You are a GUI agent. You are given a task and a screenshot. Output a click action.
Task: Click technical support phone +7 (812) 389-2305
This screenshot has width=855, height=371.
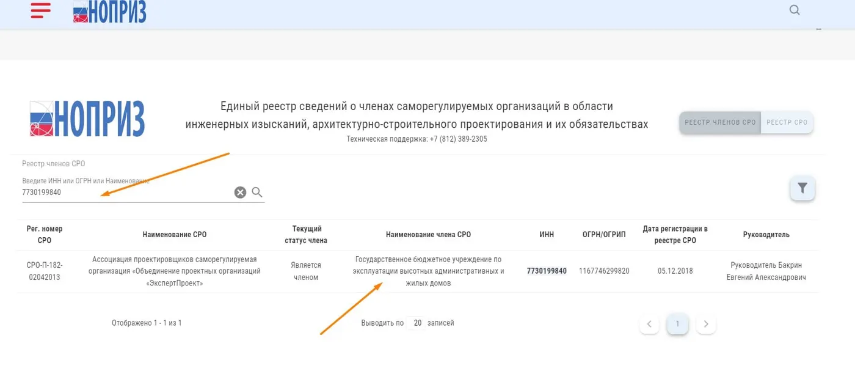click(458, 139)
